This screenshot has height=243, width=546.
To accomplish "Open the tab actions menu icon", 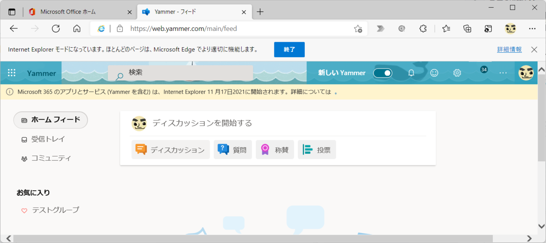I will click(12, 12).
